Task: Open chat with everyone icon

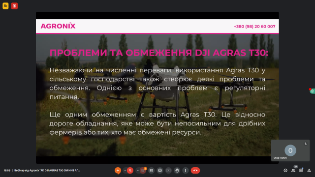Action: pos(301,171)
